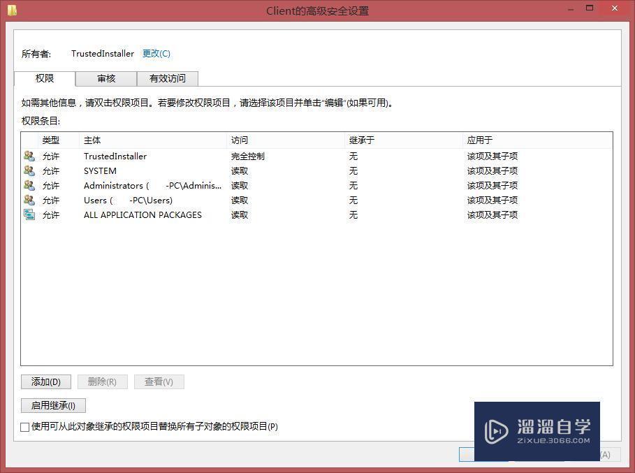This screenshot has height=473, width=635.
Task: Click the Users entry's group icon
Action: tap(29, 200)
